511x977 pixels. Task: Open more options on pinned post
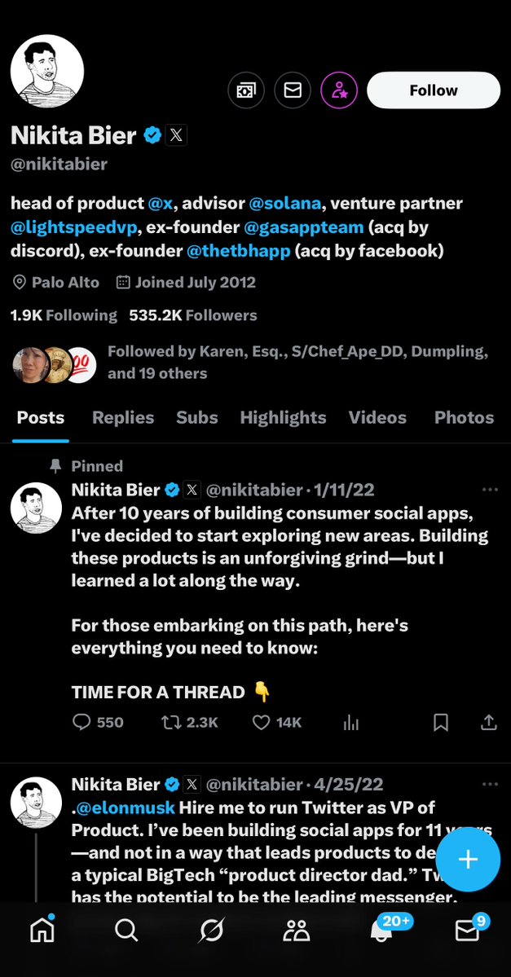490,490
